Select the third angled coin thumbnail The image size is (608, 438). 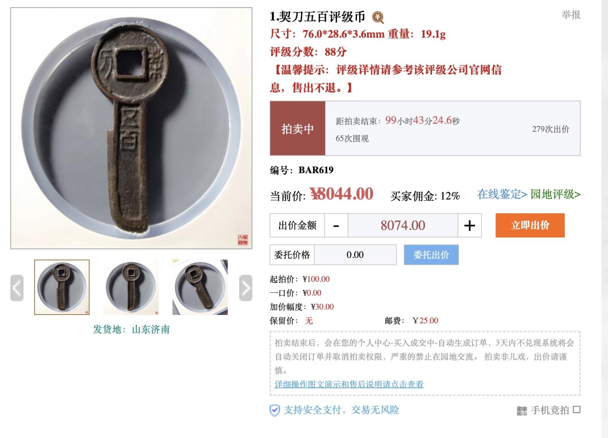(x=200, y=287)
